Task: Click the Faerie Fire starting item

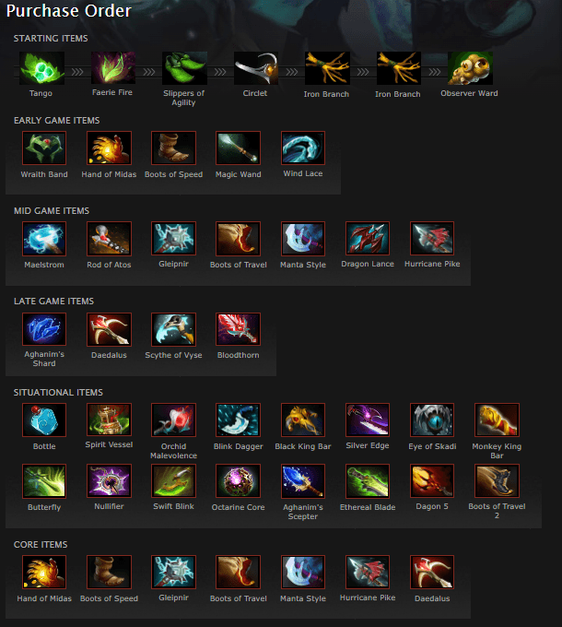Action: (x=113, y=68)
